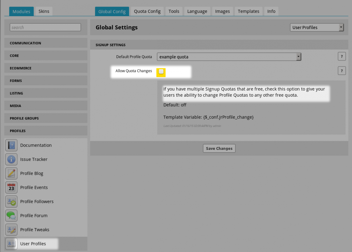Select the Profile Blog pencil icon
Screen dimensions: 352x252
11,173
